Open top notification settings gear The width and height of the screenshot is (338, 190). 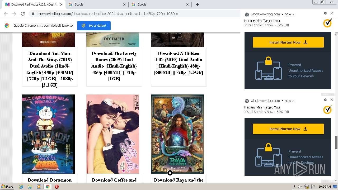tap(325, 13)
